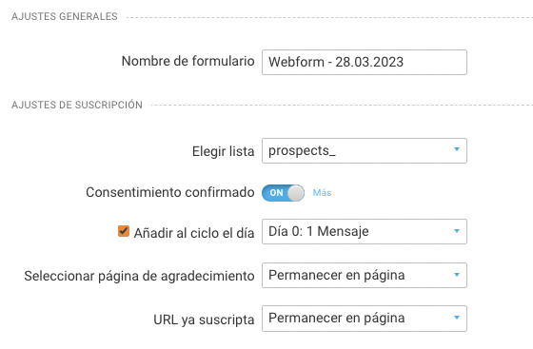Click the AJUSTES DE SUSCRIPCIÓN section header

[x=77, y=105]
